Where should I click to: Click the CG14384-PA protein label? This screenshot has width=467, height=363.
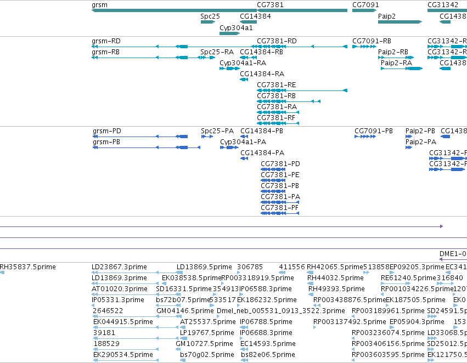(262, 153)
